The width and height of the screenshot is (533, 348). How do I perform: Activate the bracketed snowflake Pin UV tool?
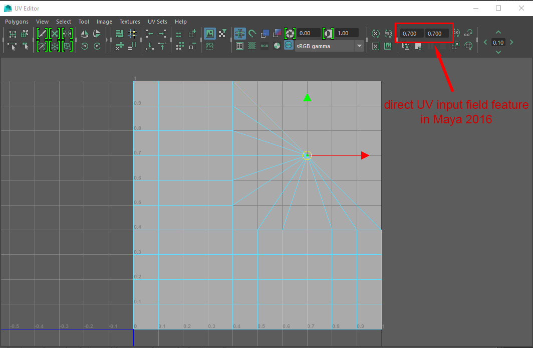click(x=55, y=46)
